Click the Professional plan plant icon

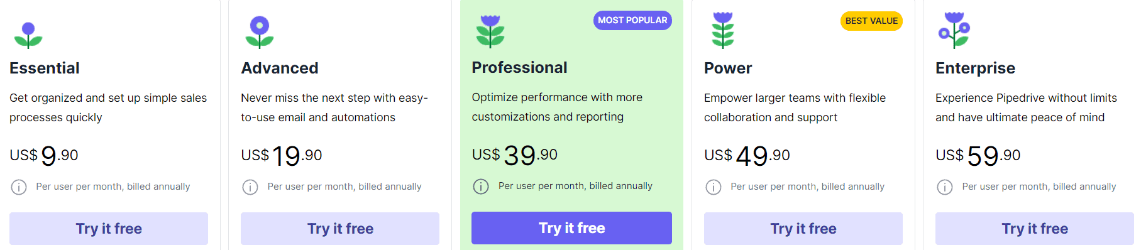click(490, 31)
